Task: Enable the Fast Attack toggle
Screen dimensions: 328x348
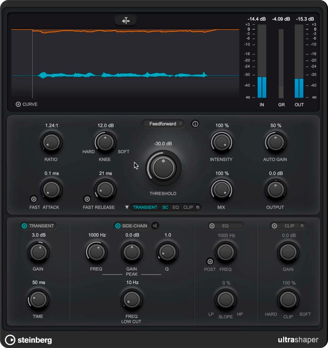Action: pos(33,199)
